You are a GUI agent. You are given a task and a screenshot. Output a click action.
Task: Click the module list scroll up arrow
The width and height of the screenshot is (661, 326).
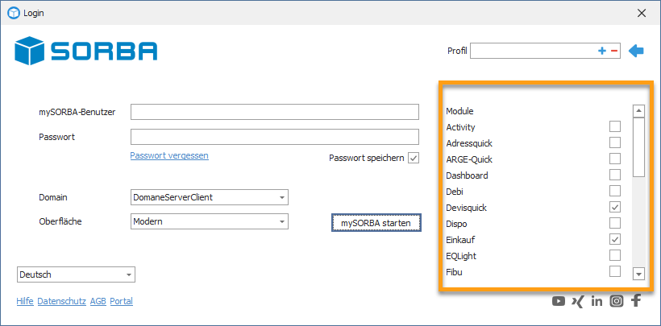click(639, 111)
